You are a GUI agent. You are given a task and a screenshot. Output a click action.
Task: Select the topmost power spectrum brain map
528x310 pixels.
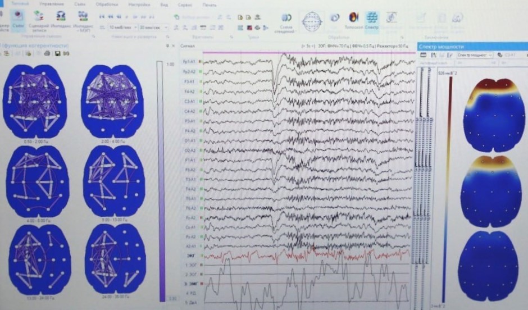tap(494, 115)
